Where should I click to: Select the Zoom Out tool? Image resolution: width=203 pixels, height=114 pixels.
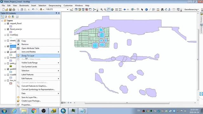point(105,9)
